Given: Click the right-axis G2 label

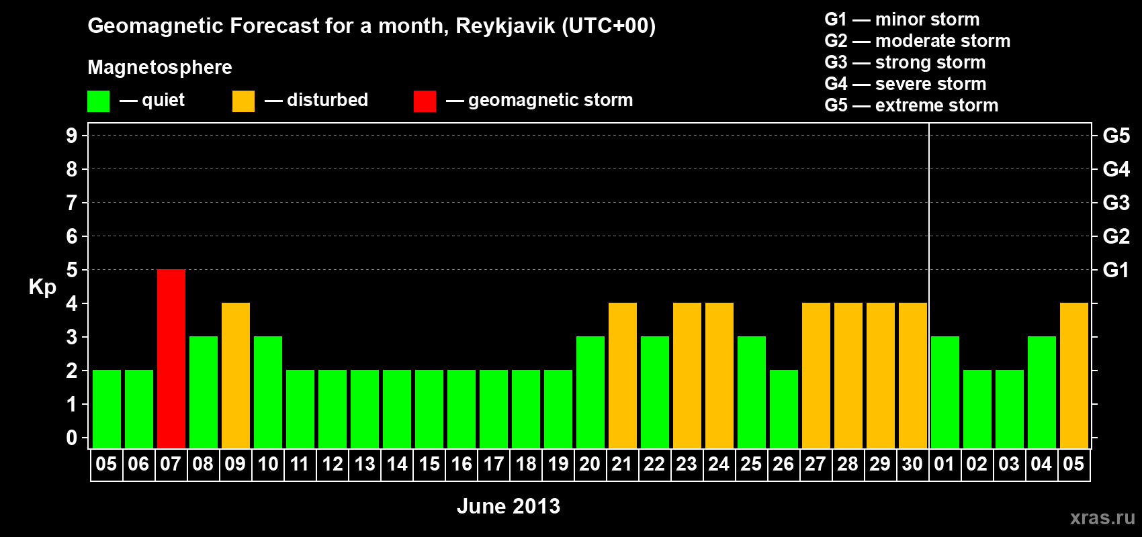Looking at the screenshot, I should coord(1116,236).
